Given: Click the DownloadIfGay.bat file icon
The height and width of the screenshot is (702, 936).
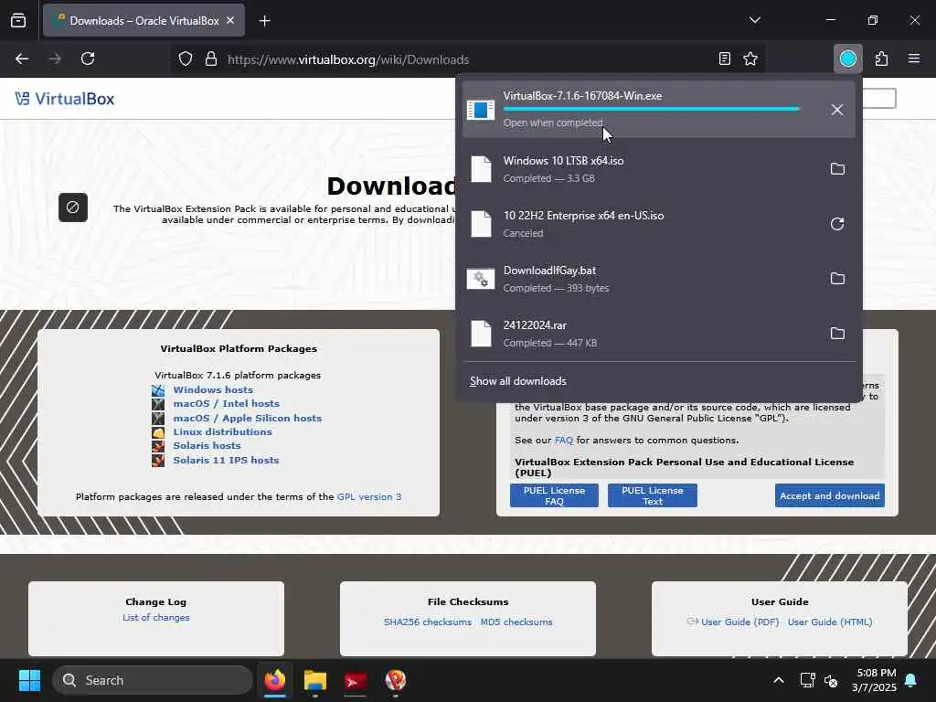Looking at the screenshot, I should (x=481, y=279).
